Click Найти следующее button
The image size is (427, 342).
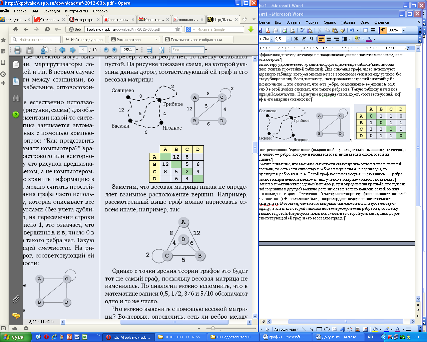[x=84, y=40]
